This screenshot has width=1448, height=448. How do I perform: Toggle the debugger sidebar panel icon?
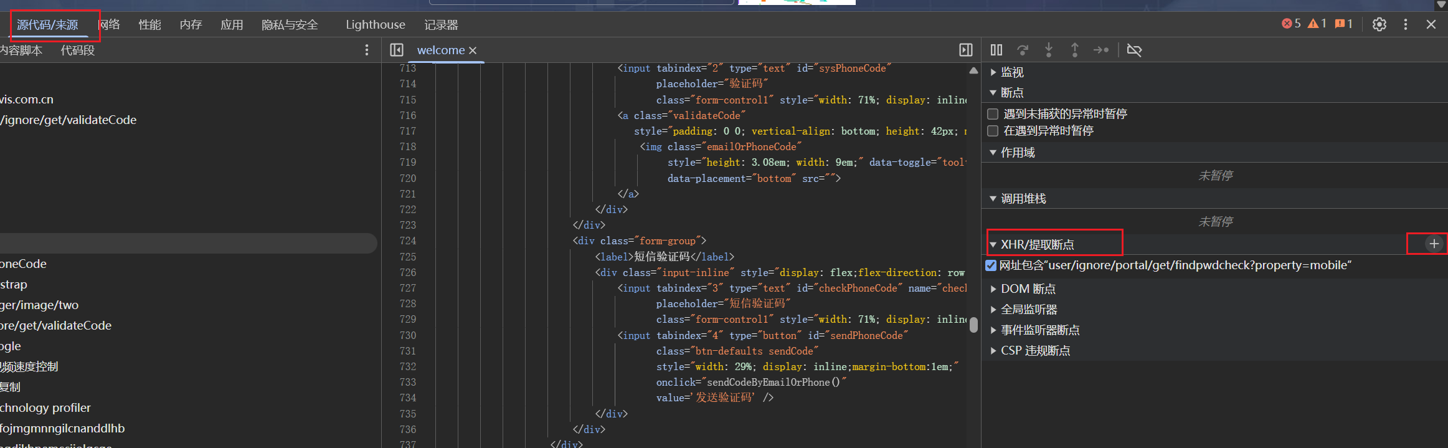(966, 50)
